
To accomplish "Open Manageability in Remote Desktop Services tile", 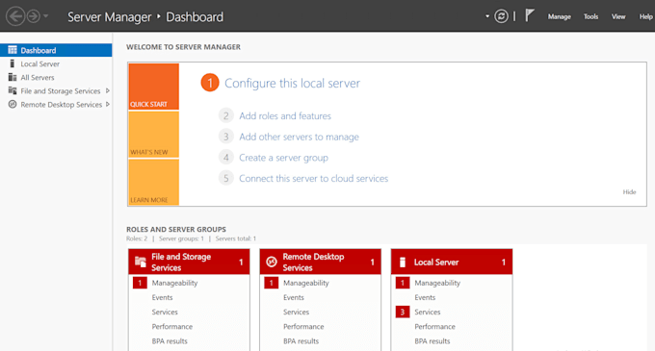I will (x=305, y=283).
